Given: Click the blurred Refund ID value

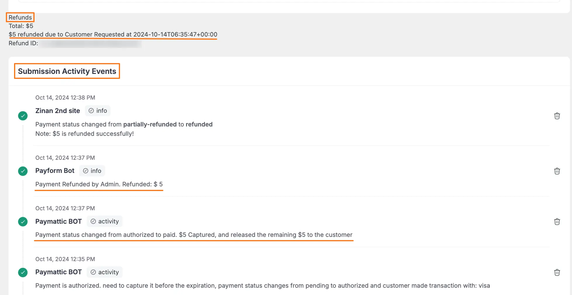Looking at the screenshot, I should tap(91, 44).
